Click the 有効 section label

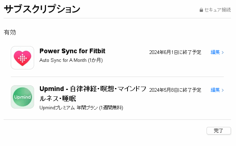(x=10, y=32)
